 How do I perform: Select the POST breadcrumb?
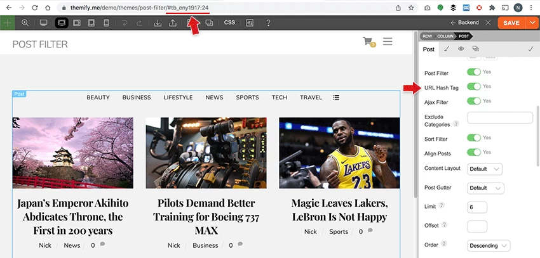pyautogui.click(x=464, y=36)
